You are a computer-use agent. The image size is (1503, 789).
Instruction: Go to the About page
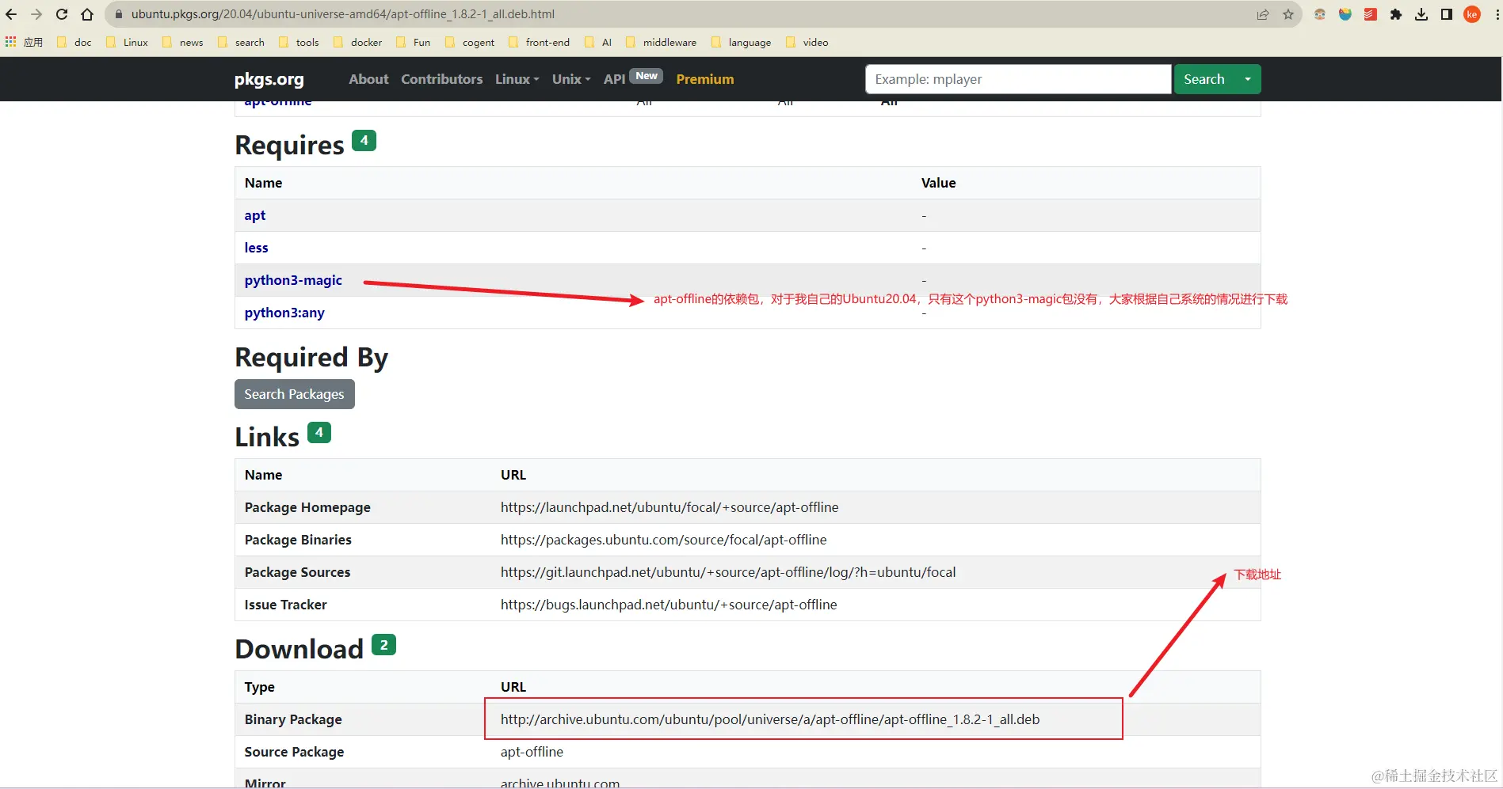pyautogui.click(x=368, y=79)
